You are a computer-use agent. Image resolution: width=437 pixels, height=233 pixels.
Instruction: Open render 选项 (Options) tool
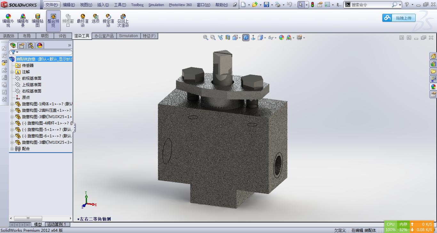[x=96, y=19]
